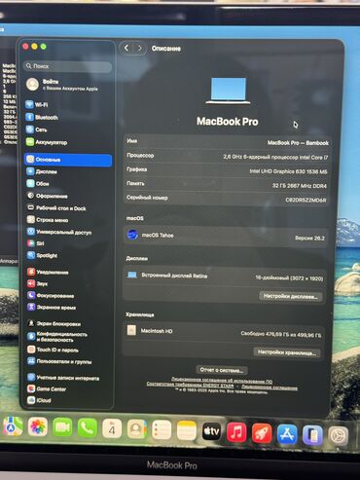Go to Уведомления notifications settings
The image size is (360, 480).
coord(48,272)
